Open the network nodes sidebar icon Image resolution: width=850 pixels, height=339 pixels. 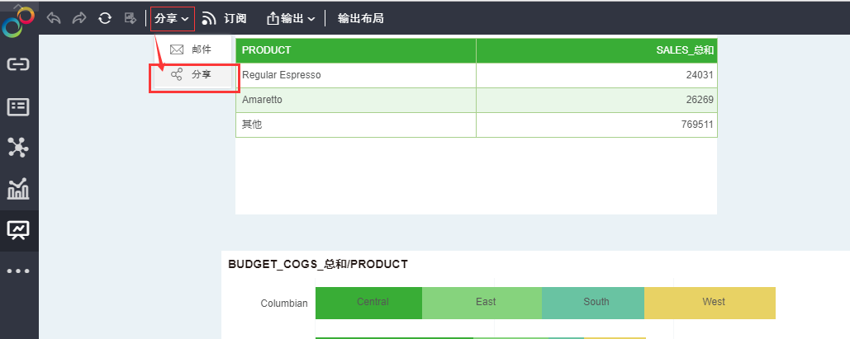pos(18,148)
